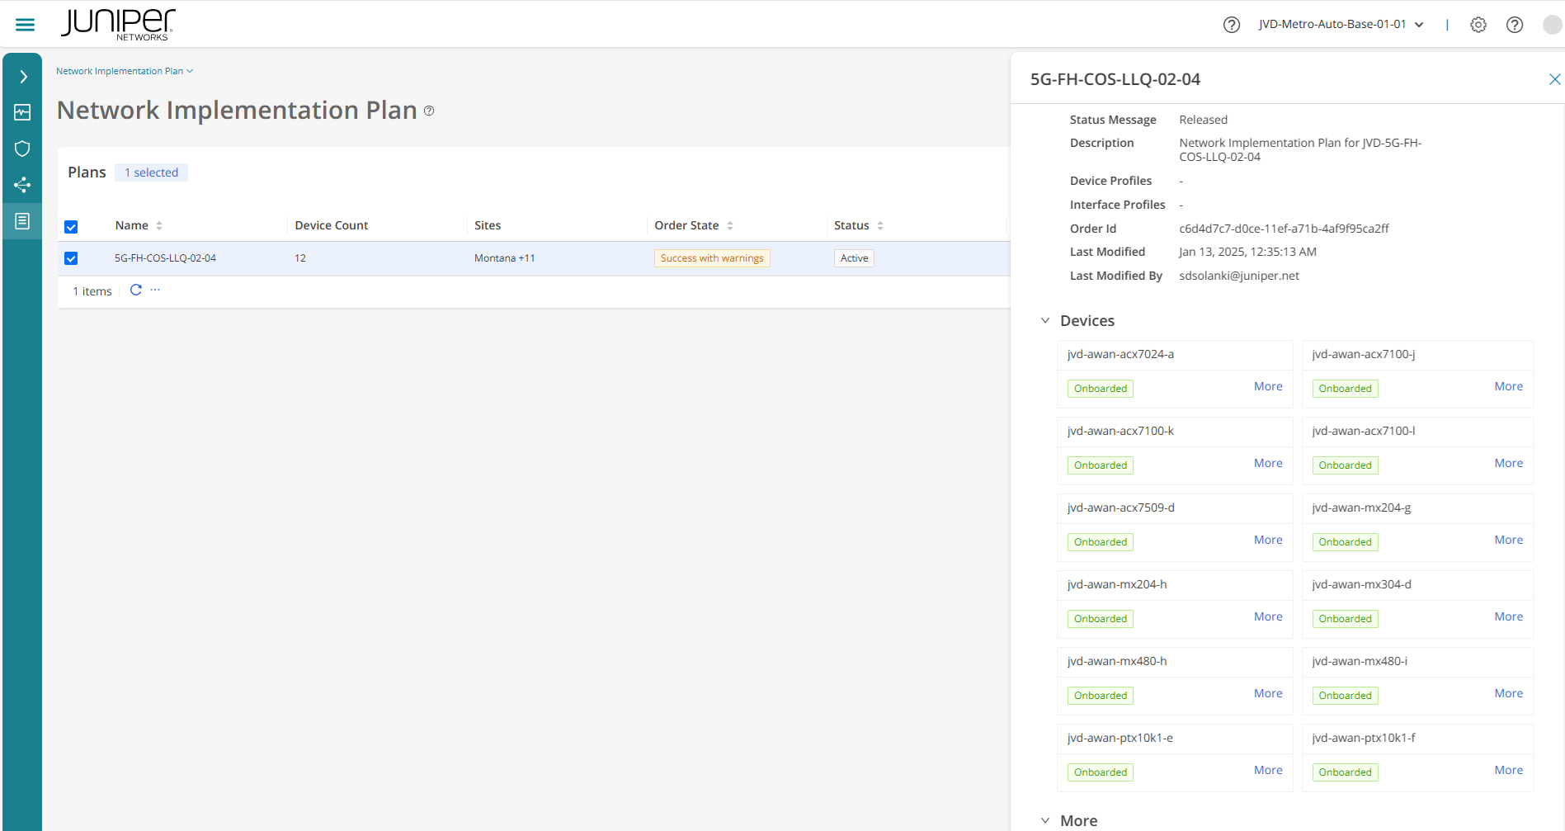Click the Released status message value
Viewport: 1565px width, 831px height.
[1203, 120]
